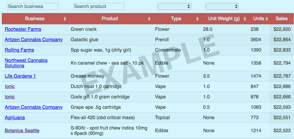Click the Type column sort arrows

[x=197, y=19]
